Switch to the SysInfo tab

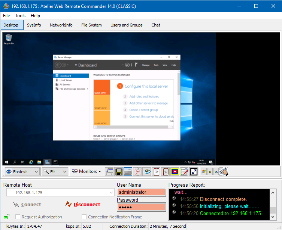coord(34,25)
